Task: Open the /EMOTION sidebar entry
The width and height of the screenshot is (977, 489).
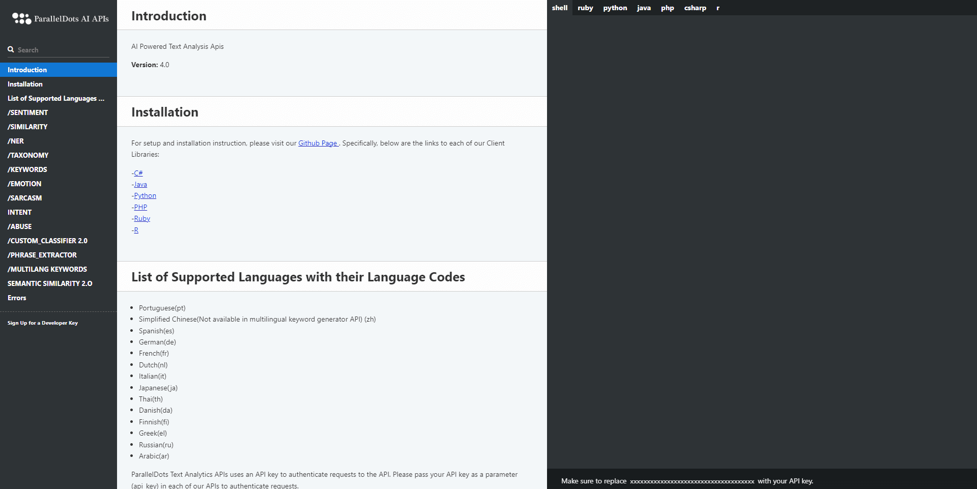Action: (x=24, y=184)
